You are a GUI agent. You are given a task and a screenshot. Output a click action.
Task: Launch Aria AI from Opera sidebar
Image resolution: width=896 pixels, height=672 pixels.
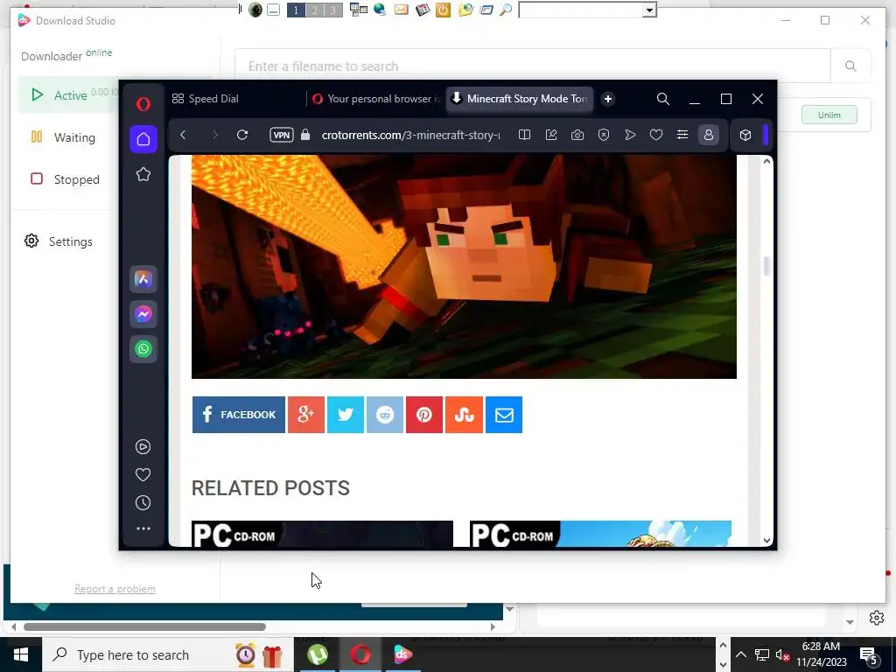click(x=143, y=279)
